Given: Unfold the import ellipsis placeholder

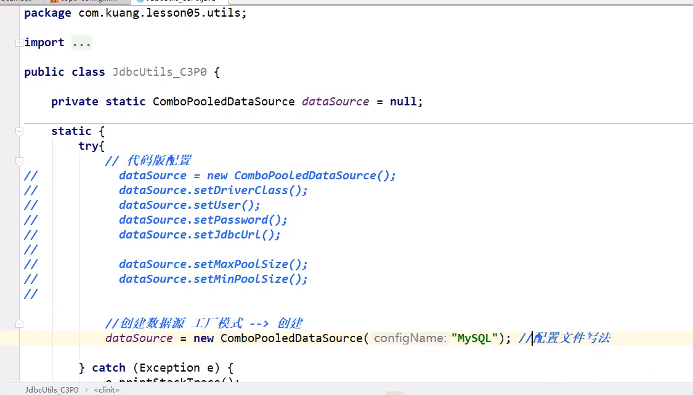Looking at the screenshot, I should click(81, 43).
